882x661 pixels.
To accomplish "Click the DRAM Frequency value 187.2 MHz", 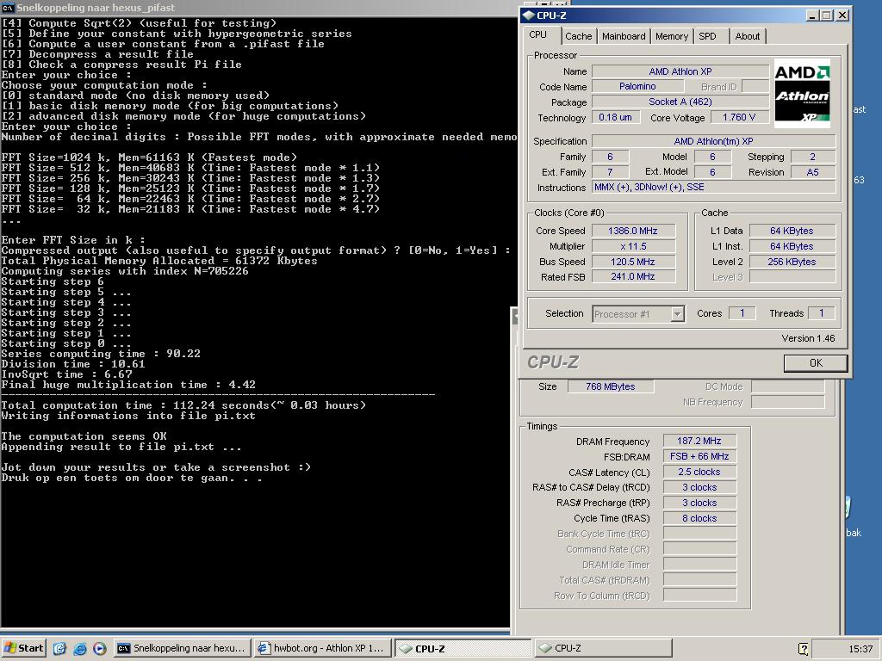I will click(x=699, y=441).
